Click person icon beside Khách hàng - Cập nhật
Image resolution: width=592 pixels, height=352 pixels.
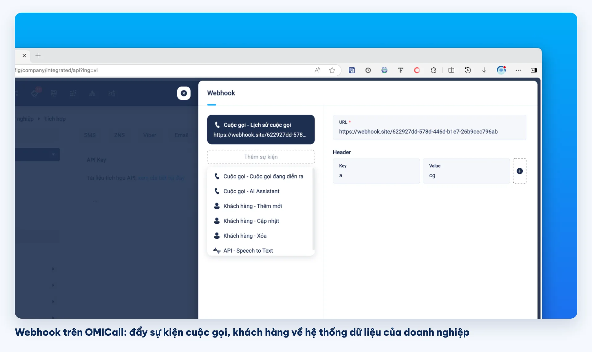tap(217, 221)
